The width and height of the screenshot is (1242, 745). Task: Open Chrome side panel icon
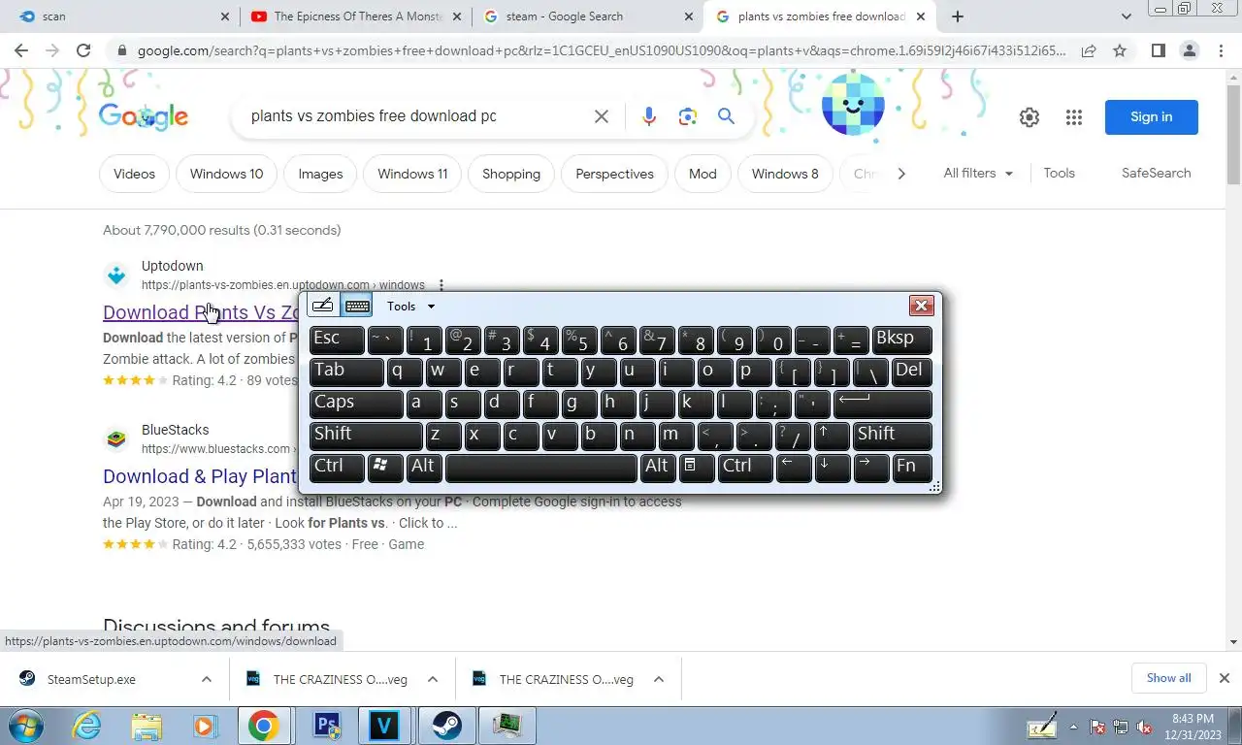coord(1158,50)
